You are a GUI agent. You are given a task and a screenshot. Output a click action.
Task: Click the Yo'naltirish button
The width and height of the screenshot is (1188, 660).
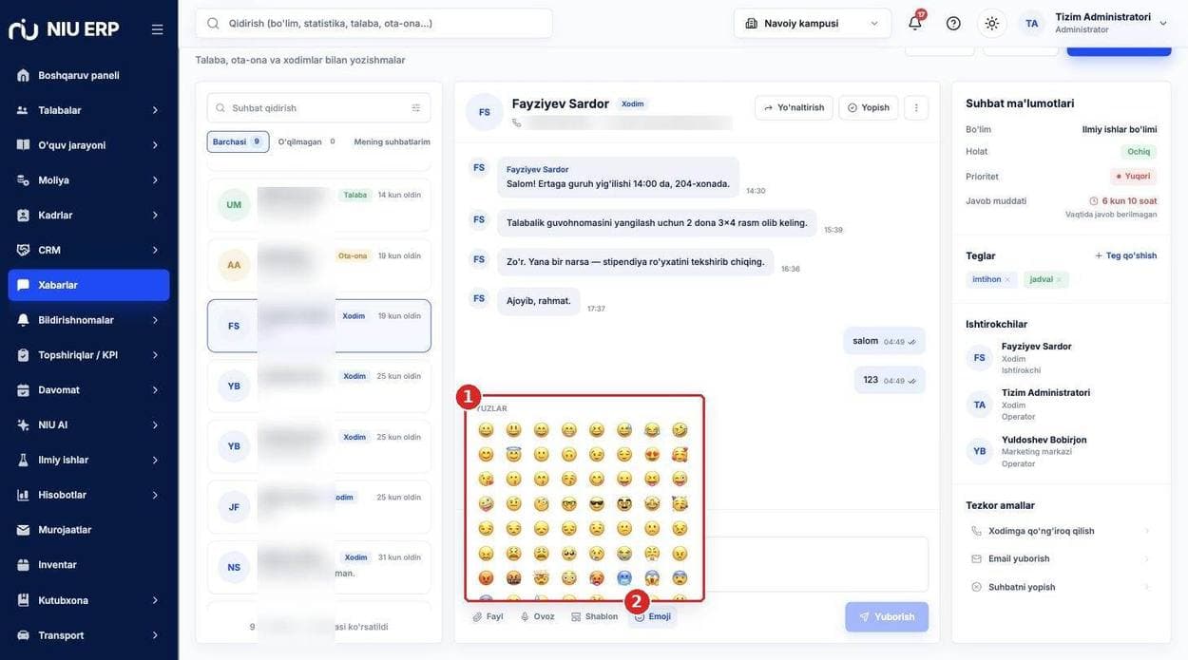pos(794,107)
